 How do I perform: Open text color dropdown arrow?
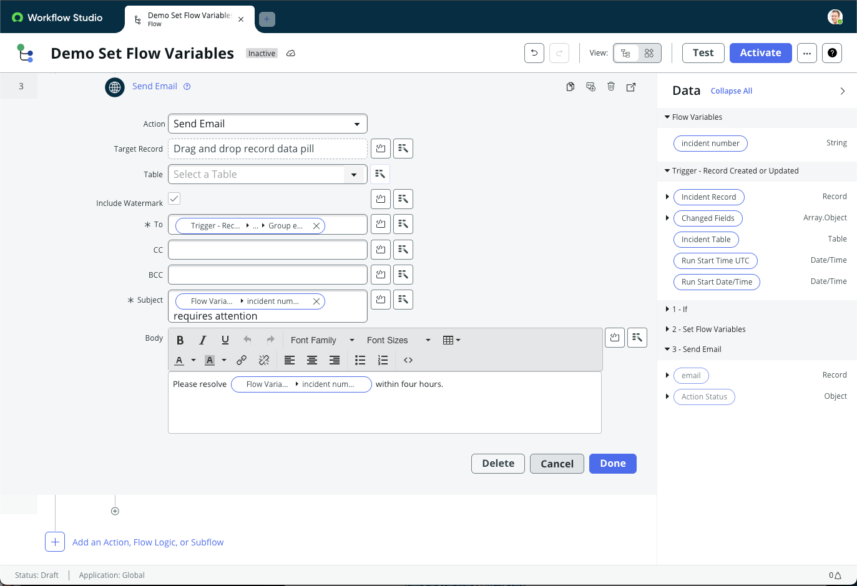[x=193, y=360]
